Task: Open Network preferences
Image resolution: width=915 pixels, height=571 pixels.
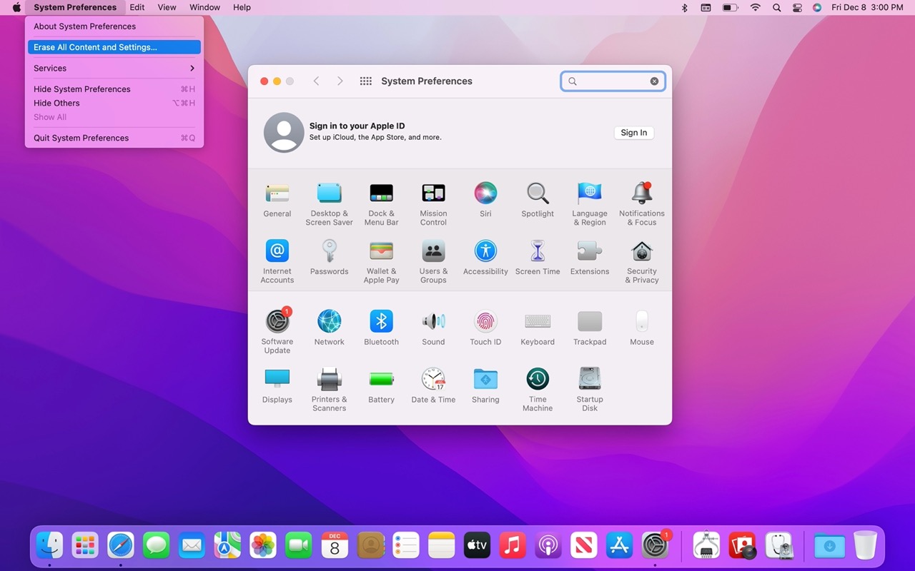Action: tap(329, 328)
